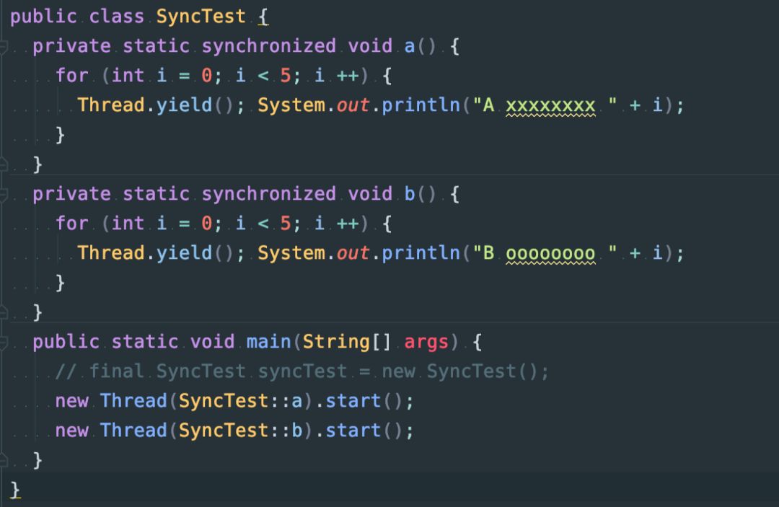Click loop limit "5" in method a
The width and height of the screenshot is (779, 507).
285,76
